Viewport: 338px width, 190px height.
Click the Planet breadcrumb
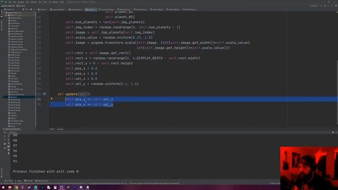coord(52,129)
